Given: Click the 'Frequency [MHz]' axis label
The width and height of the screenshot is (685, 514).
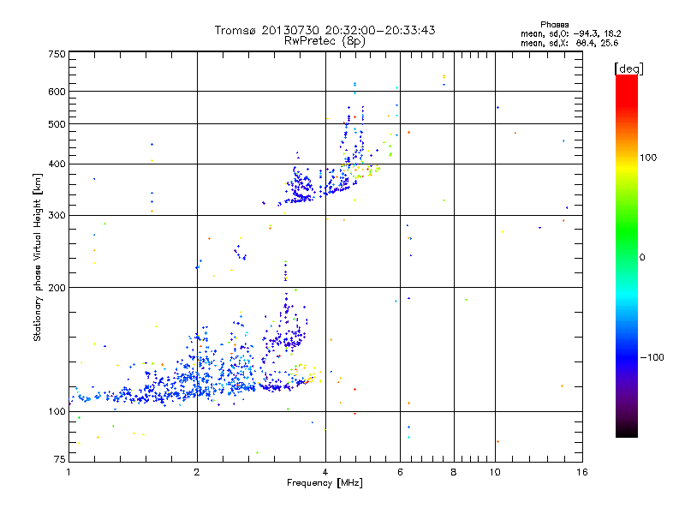Looking at the screenshot, I should tap(325, 483).
